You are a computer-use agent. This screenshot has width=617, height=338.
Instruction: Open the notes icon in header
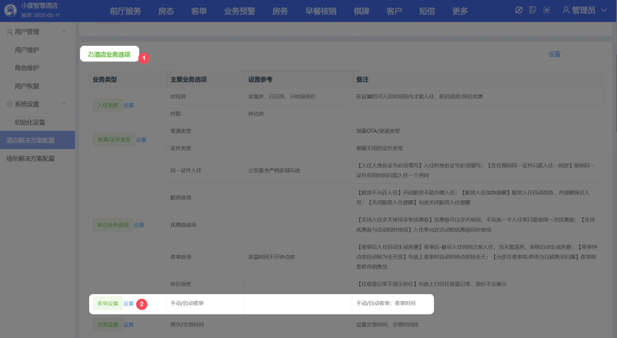click(x=533, y=10)
